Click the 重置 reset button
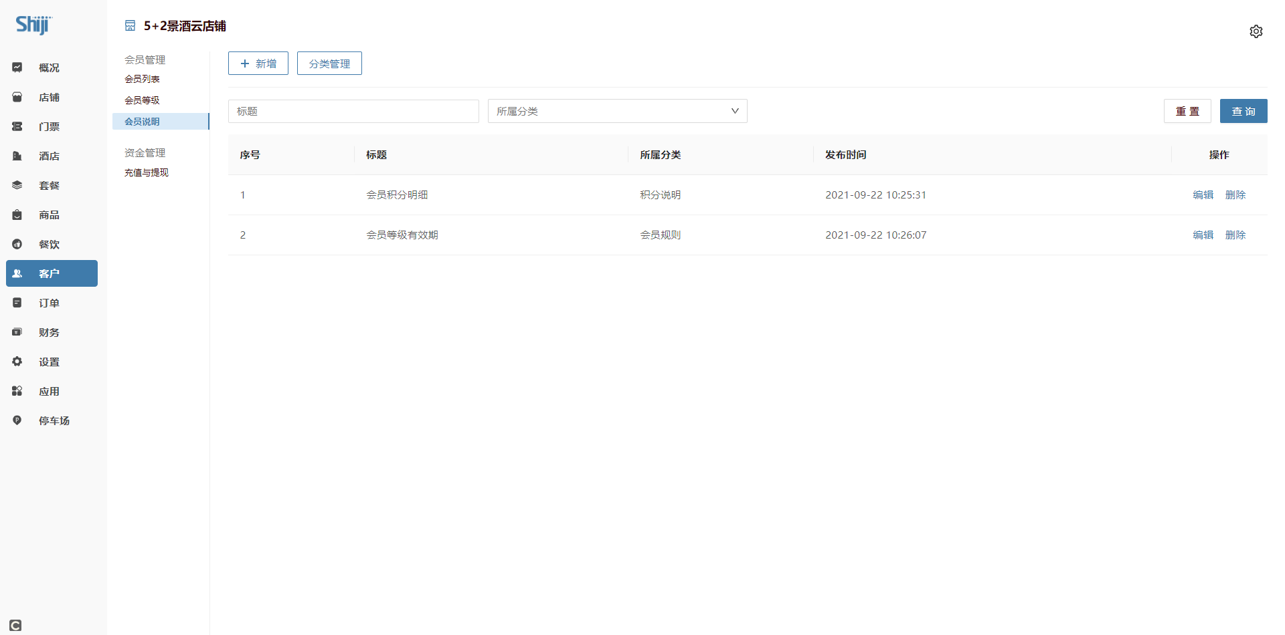 point(1187,111)
